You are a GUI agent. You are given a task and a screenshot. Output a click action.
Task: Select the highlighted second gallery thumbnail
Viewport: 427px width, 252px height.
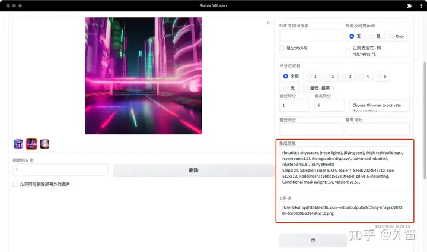point(31,144)
